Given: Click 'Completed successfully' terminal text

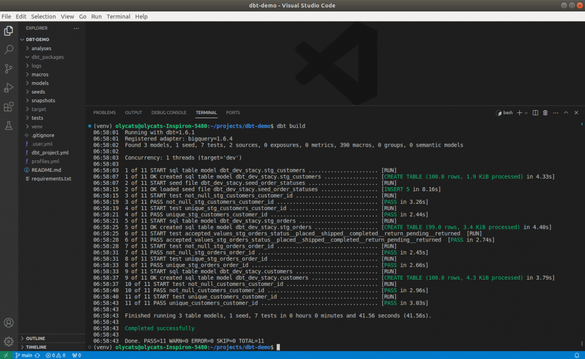Looking at the screenshot, I should point(160,328).
